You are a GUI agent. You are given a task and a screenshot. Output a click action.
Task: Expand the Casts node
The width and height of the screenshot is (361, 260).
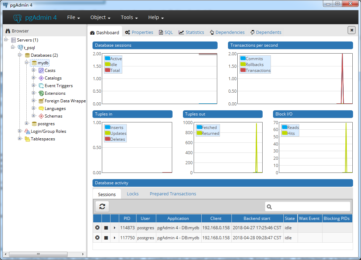pyautogui.click(x=33, y=70)
